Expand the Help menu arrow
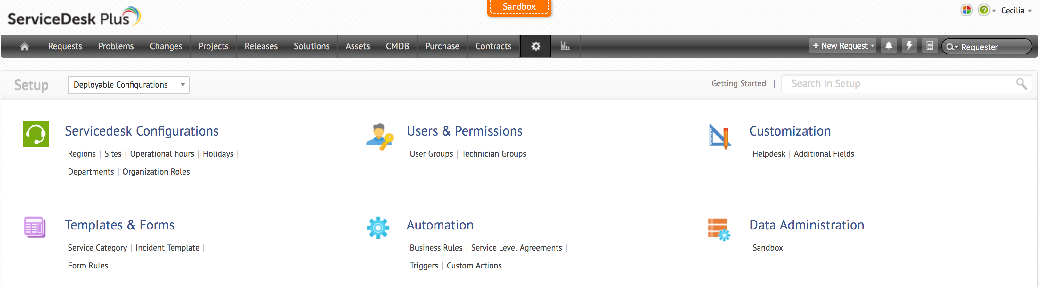This screenshot has width=1040, height=287. (994, 11)
